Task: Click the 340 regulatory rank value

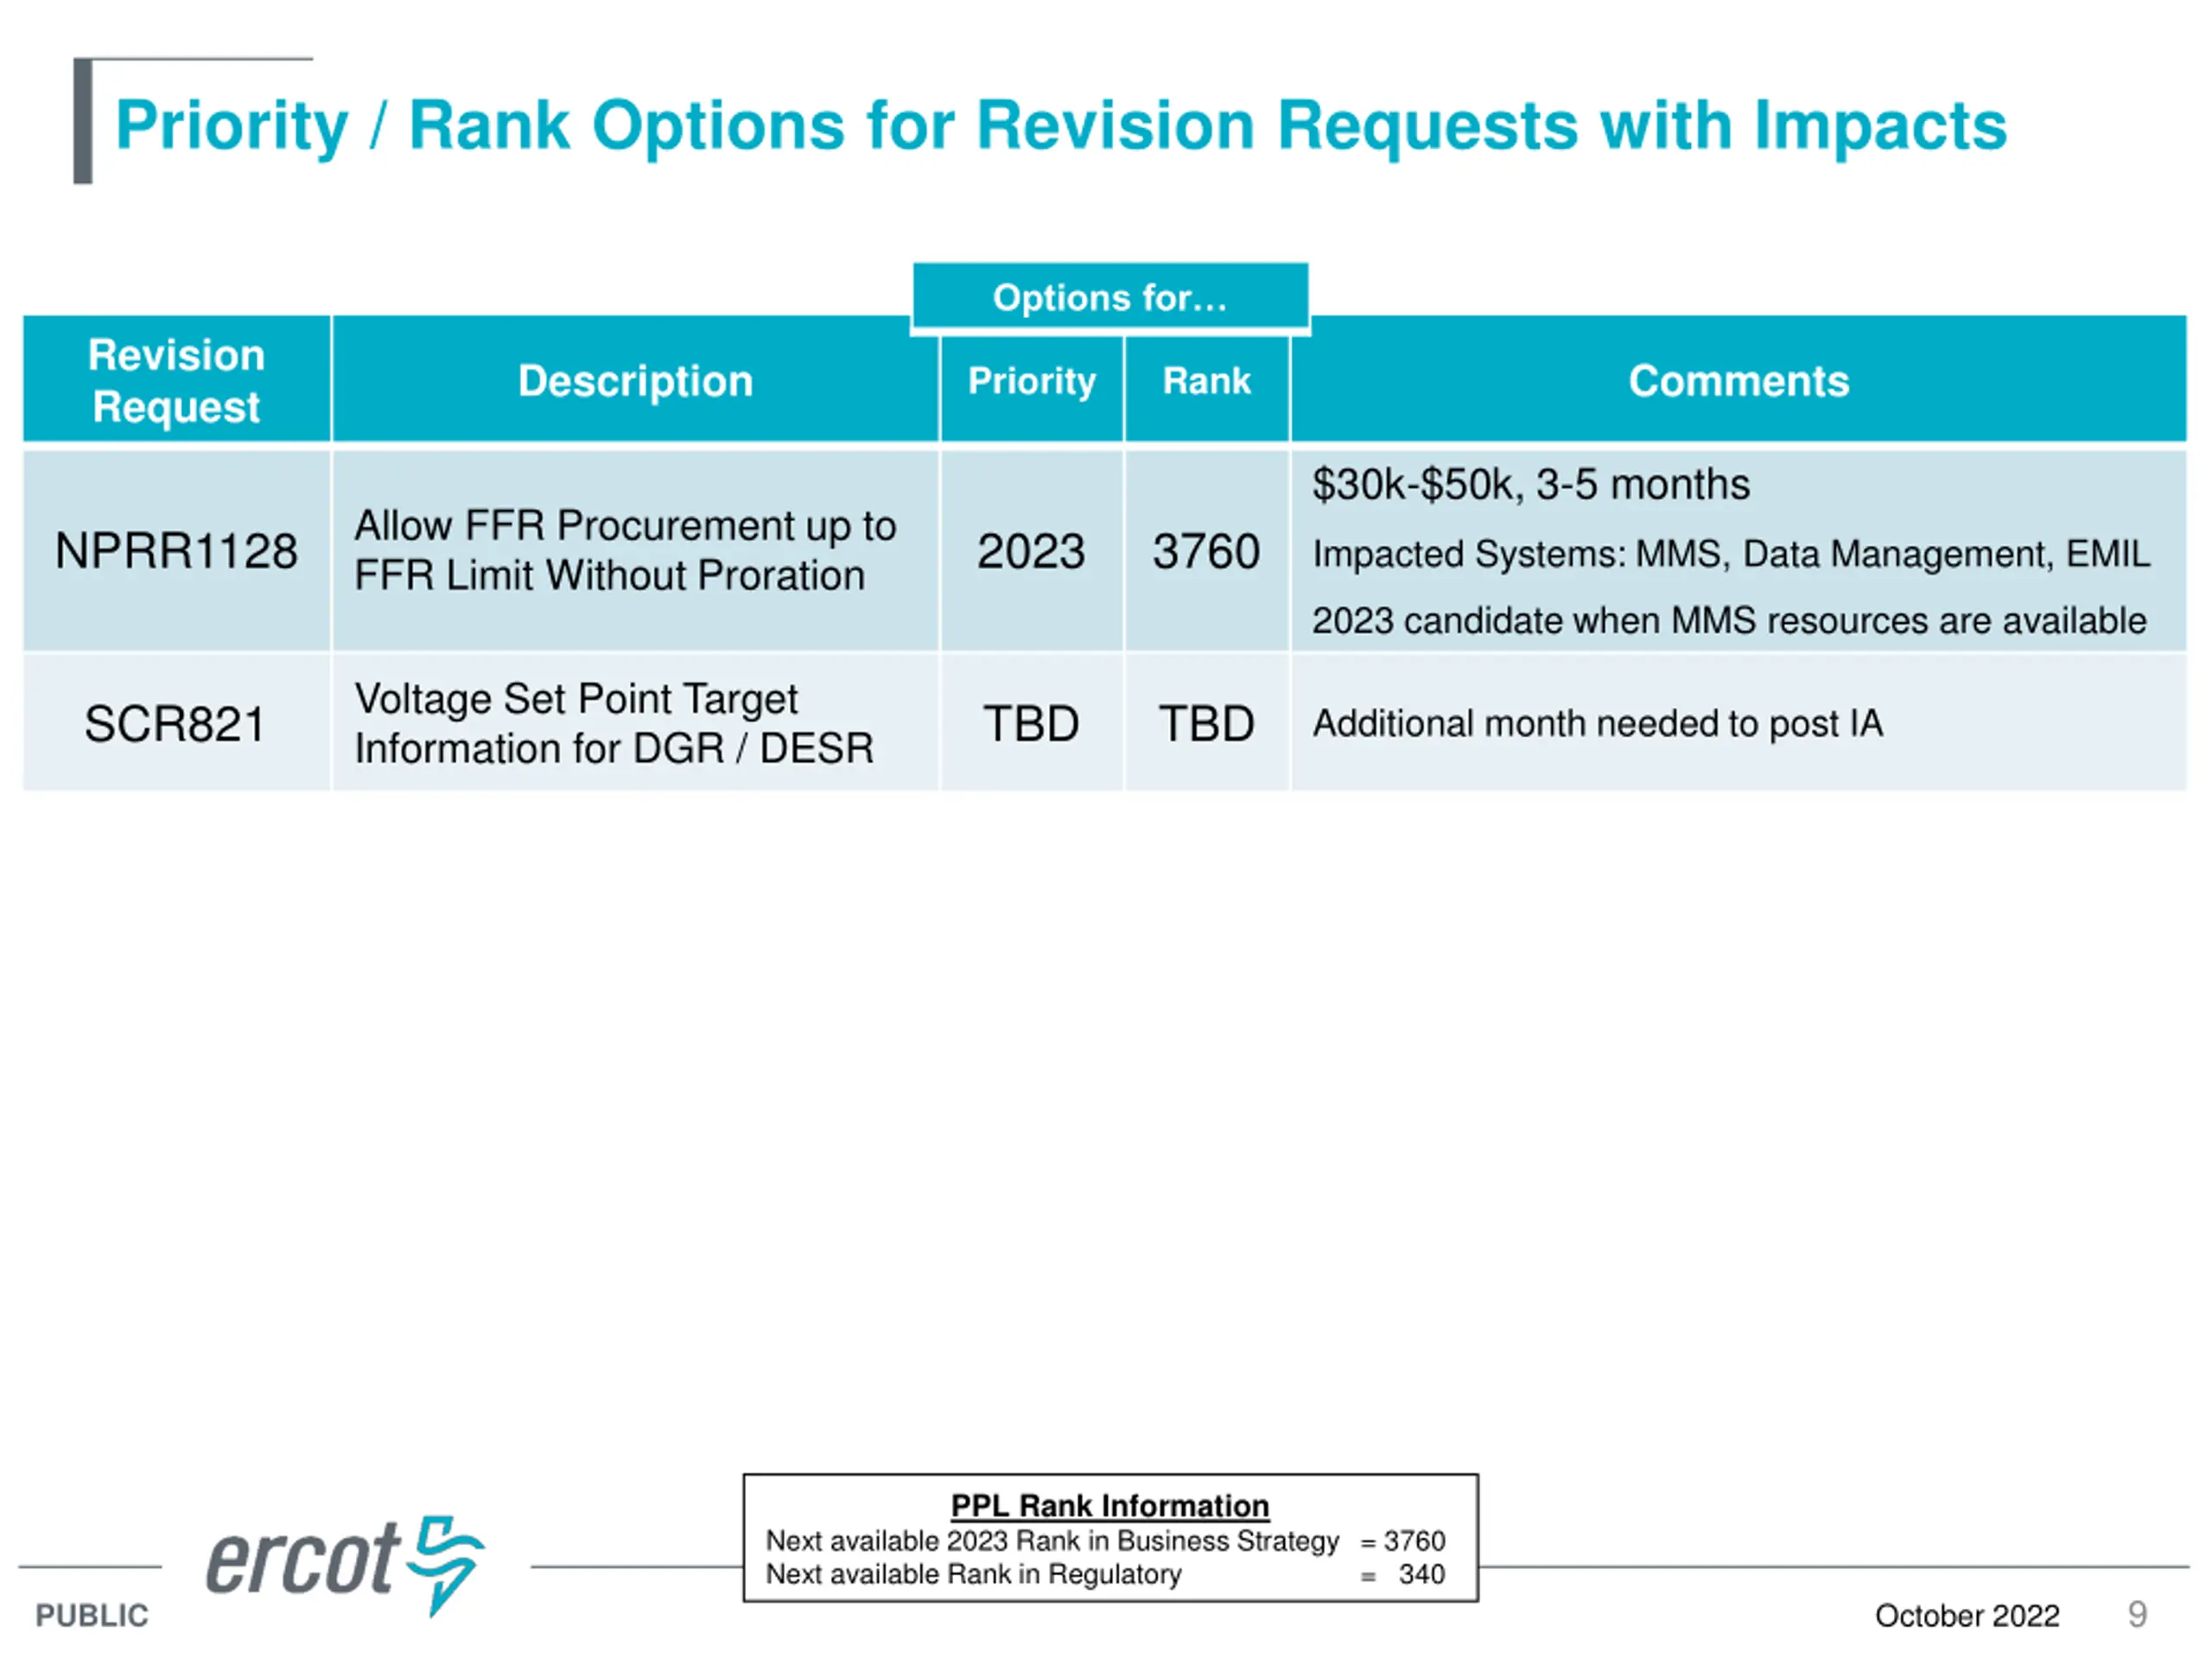Action: coord(1421,1574)
